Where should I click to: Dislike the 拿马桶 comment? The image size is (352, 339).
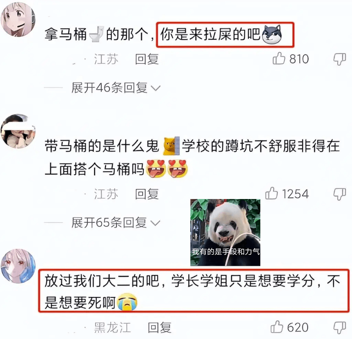[x=340, y=59]
